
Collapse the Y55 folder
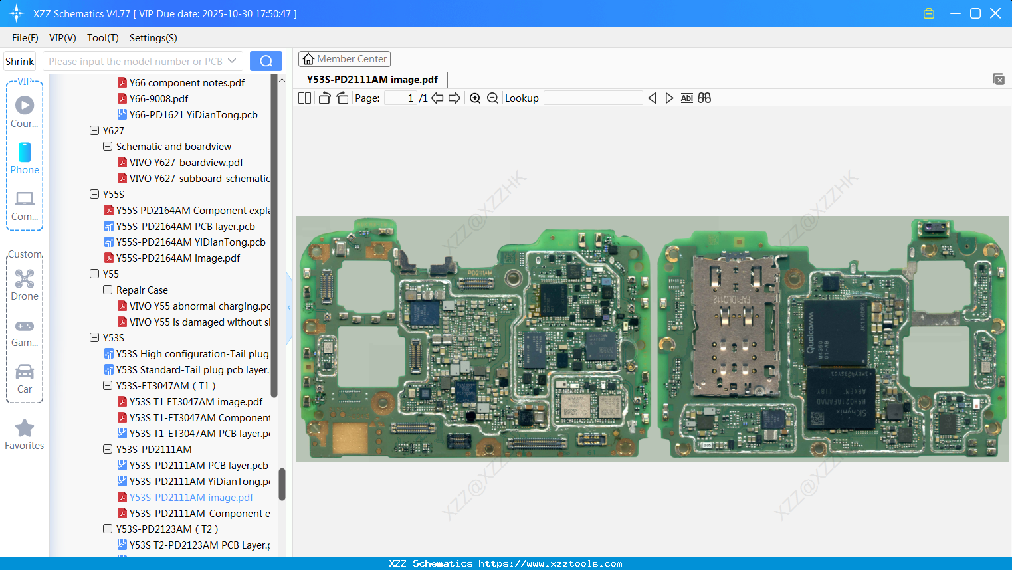(x=94, y=274)
